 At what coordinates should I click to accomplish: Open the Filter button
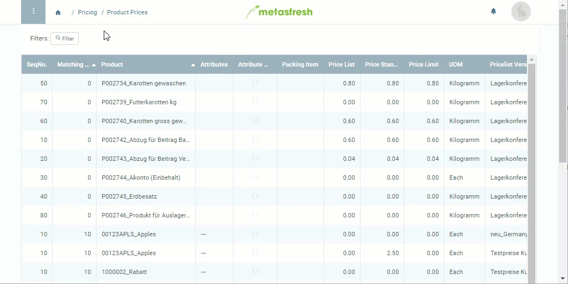tap(64, 38)
